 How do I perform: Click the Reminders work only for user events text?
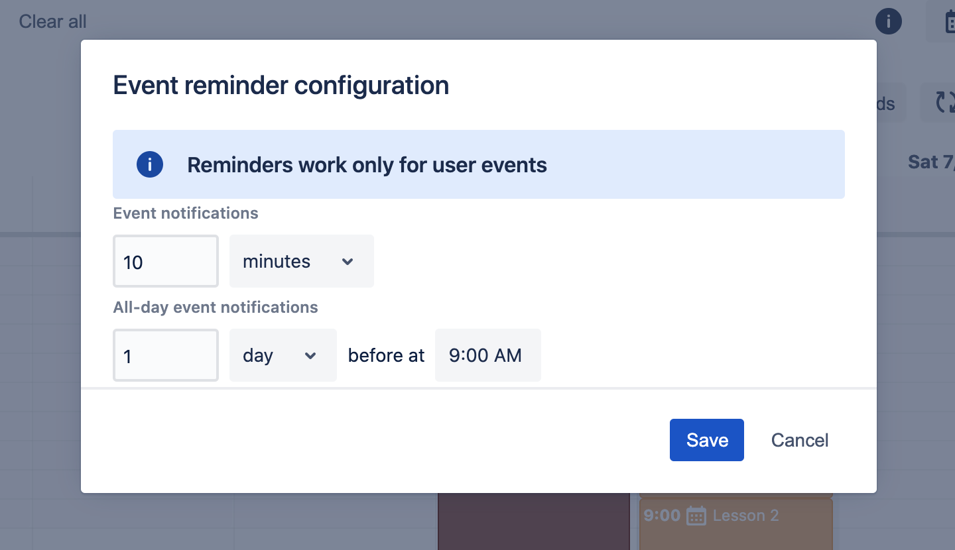tap(367, 165)
